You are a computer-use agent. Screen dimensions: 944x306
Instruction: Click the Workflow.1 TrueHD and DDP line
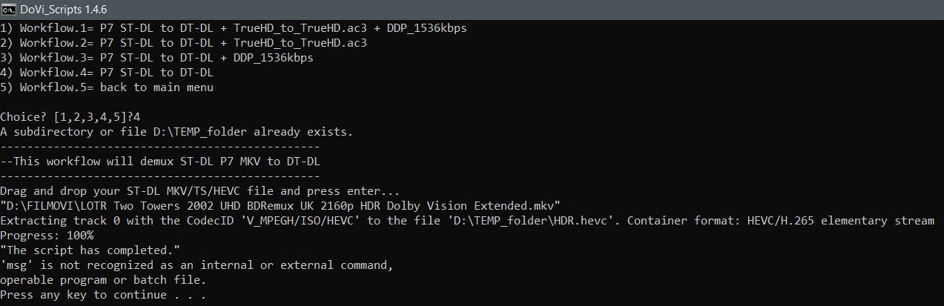[234, 27]
